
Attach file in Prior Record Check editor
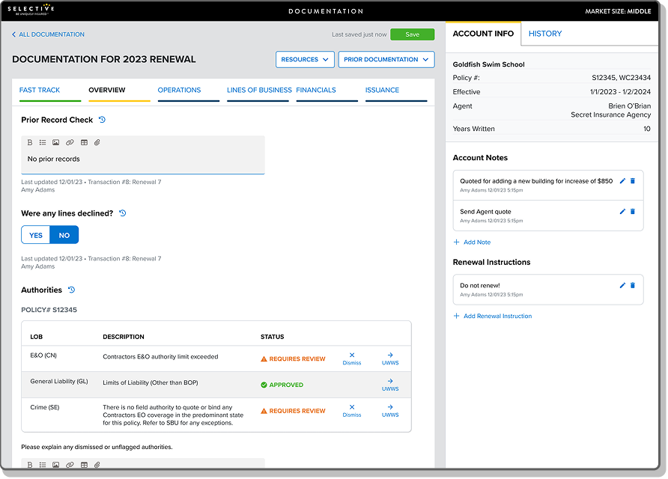pos(97,142)
